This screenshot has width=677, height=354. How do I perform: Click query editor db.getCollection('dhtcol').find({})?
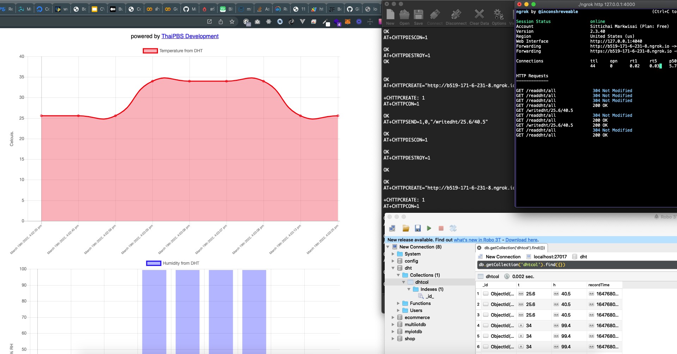coord(577,265)
